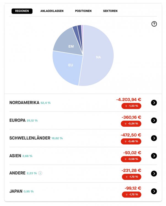Open Nordamerika details arrow
Screen dimensions: 166x206
pyautogui.click(x=154, y=103)
